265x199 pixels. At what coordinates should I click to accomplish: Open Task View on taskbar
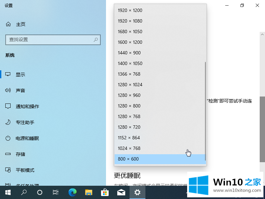tap(55, 192)
